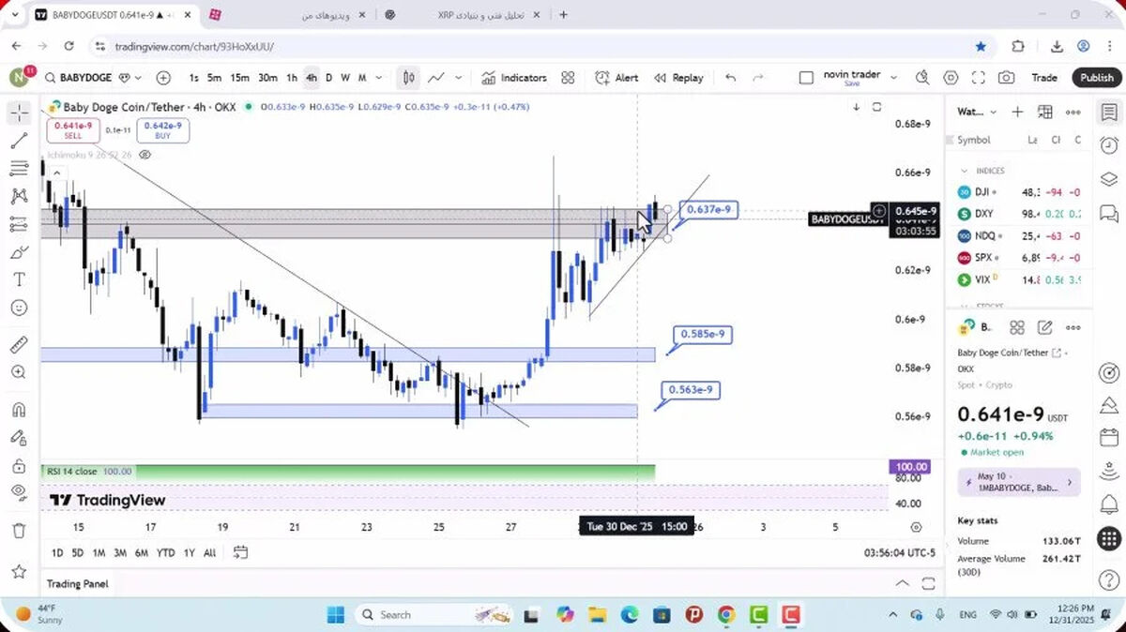Viewport: 1126px width, 632px height.
Task: Take a chart snapshot with camera icon
Action: pos(1006,78)
